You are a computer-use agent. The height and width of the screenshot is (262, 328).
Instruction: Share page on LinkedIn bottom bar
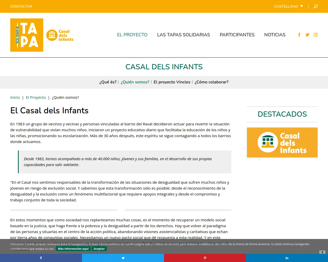coord(287,258)
